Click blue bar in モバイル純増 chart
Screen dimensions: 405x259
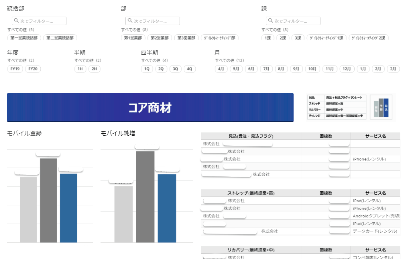pos(167,208)
